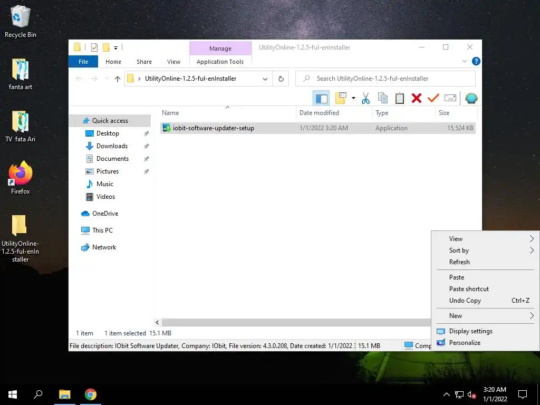Open Downloads in the navigation pane
This screenshot has height=405, width=540.
(x=112, y=146)
